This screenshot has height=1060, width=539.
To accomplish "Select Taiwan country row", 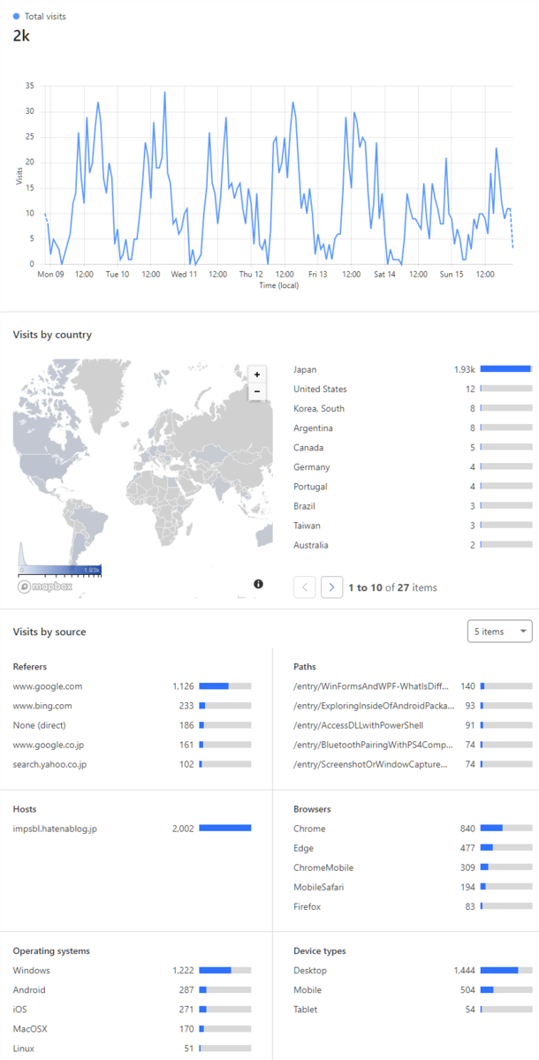I will pos(307,525).
